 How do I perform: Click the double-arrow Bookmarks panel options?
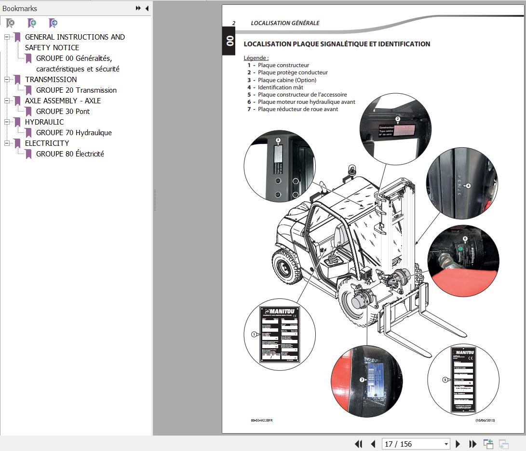138,8
